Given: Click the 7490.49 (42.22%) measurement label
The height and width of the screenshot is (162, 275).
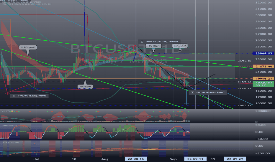Looking at the screenshot, I should [x=29, y=96].
